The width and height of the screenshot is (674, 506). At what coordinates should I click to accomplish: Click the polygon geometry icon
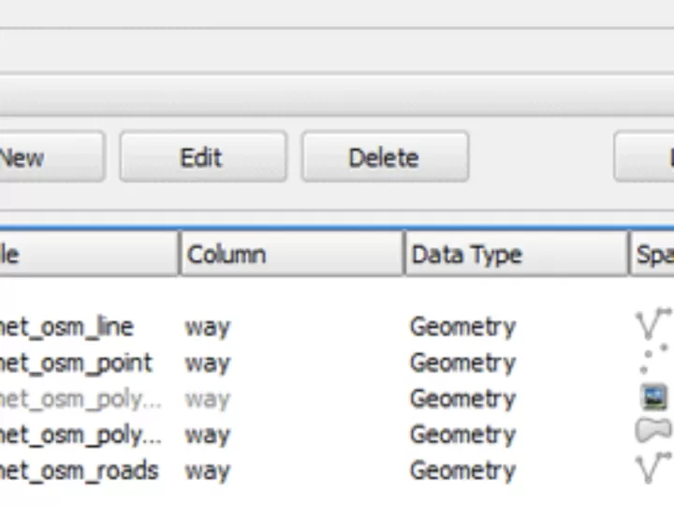tap(653, 431)
